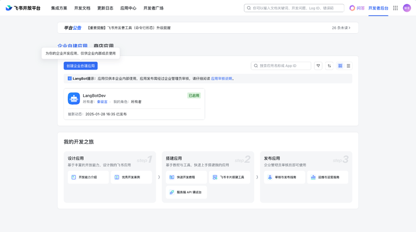
Task: Switch to grid card view
Action: pyautogui.click(x=340, y=66)
